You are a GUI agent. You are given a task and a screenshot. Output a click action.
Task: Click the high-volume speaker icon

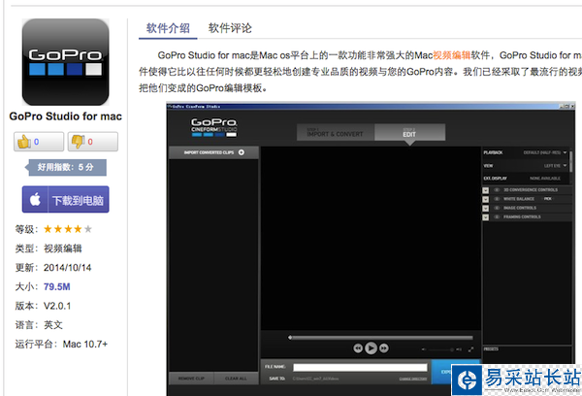tap(459, 349)
